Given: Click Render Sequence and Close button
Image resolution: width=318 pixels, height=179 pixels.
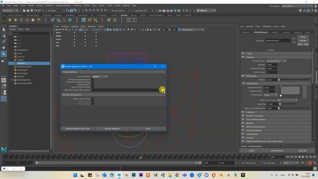Looking at the screenshot, I should point(78,128).
